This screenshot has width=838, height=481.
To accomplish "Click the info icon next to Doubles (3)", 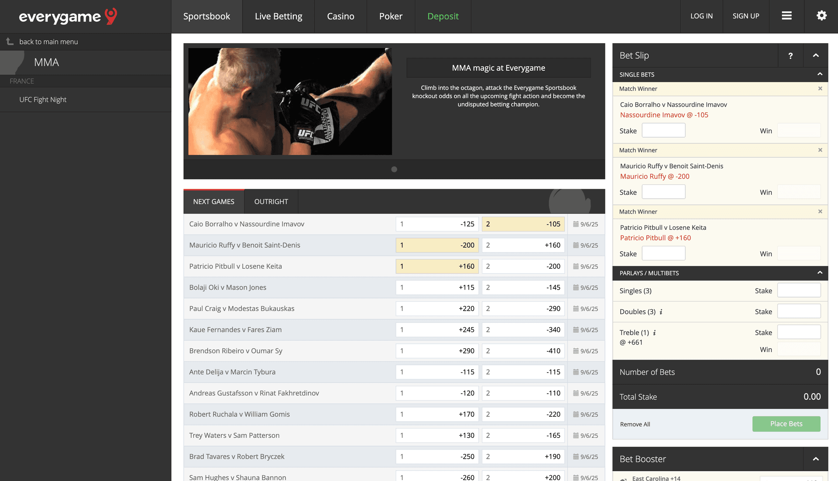I will pyautogui.click(x=661, y=311).
